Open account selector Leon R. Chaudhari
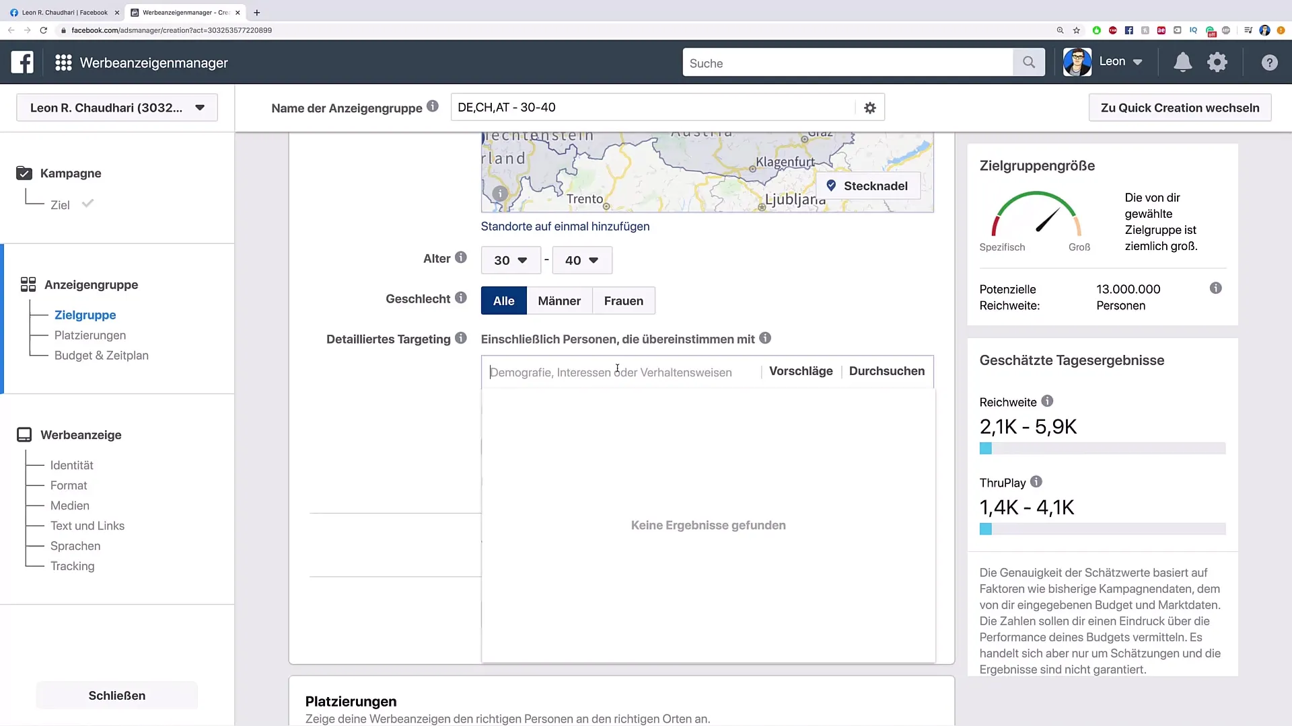This screenshot has height=726, width=1292. pyautogui.click(x=117, y=108)
